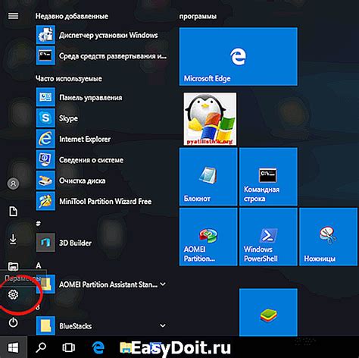Launch the Блокнот notepad tile
The width and height of the screenshot is (359, 358).
click(208, 177)
